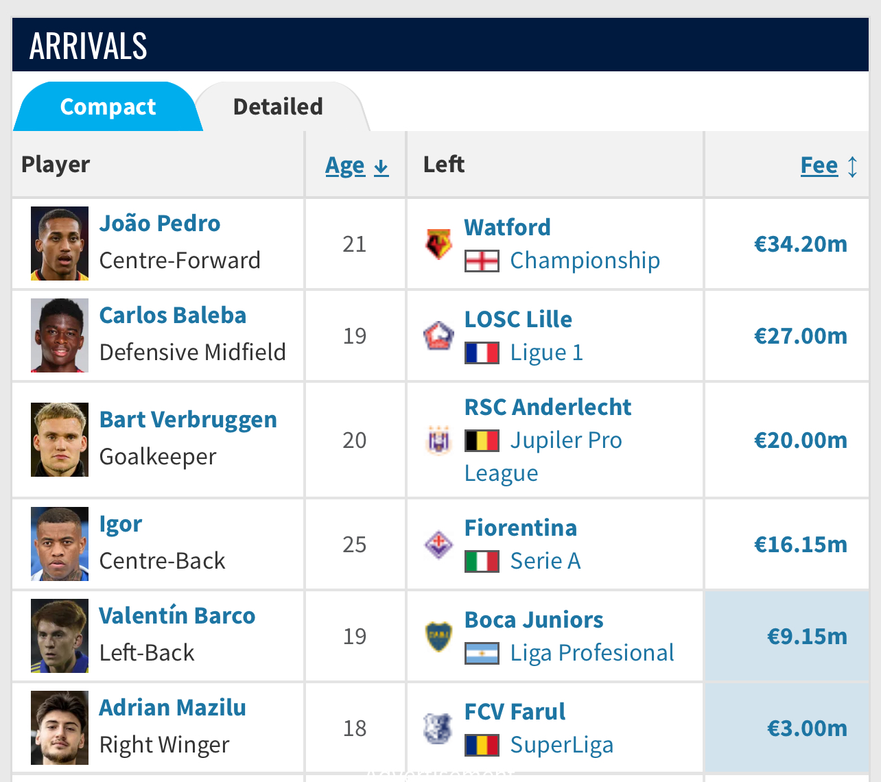
Task: Click the RSC Anderlecht club crest
Action: [x=438, y=440]
